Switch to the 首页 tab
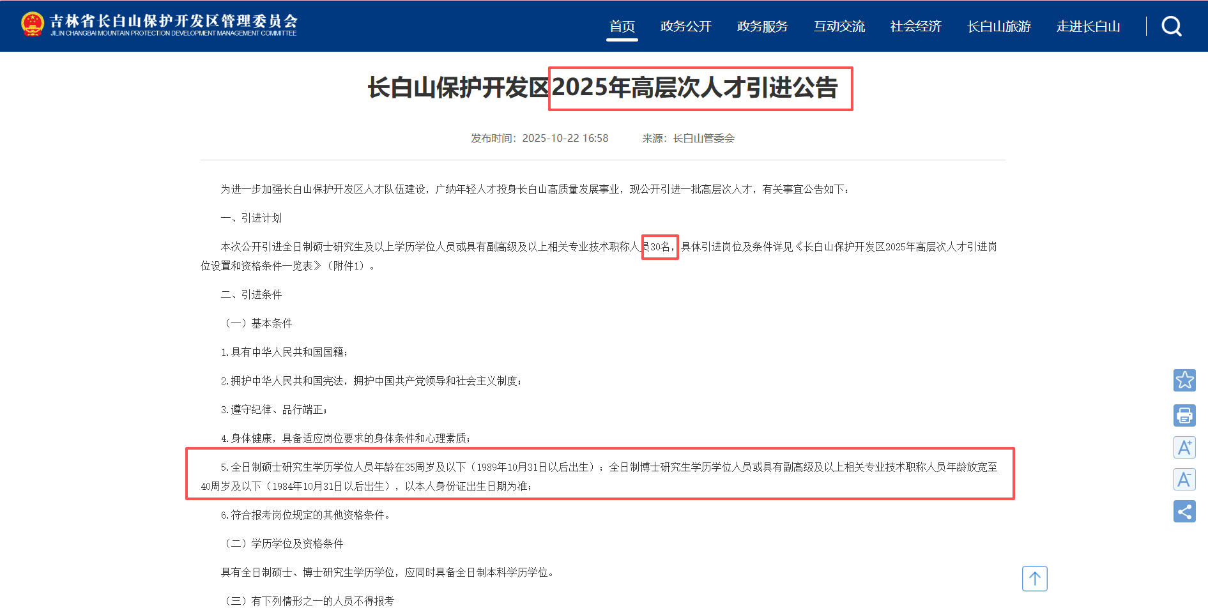This screenshot has height=608, width=1208. coord(622,26)
